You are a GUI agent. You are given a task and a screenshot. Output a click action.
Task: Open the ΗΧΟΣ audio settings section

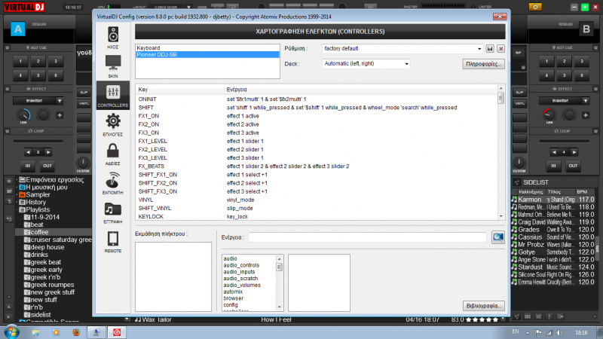[x=113, y=38]
